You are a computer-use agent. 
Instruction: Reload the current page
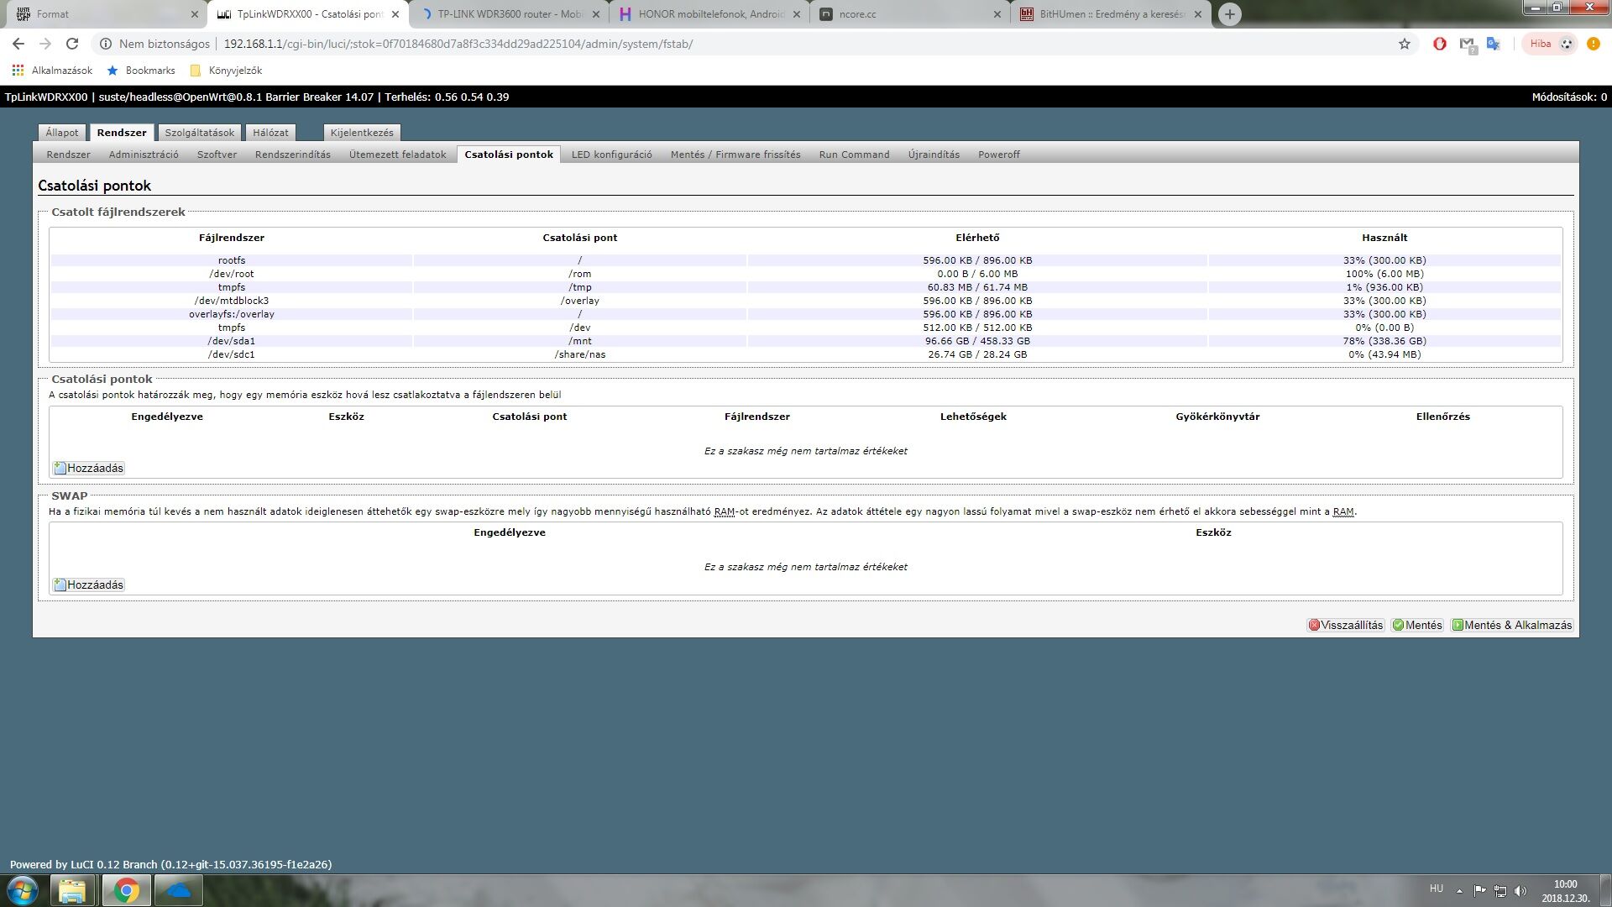(72, 44)
